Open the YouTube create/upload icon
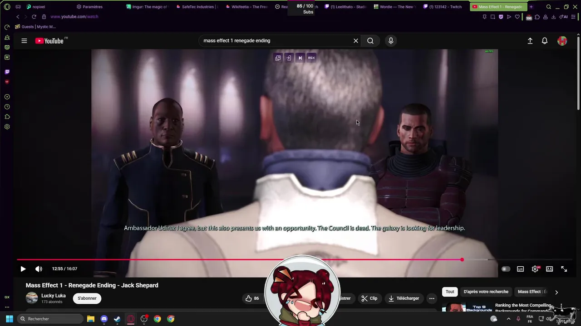 click(x=530, y=41)
